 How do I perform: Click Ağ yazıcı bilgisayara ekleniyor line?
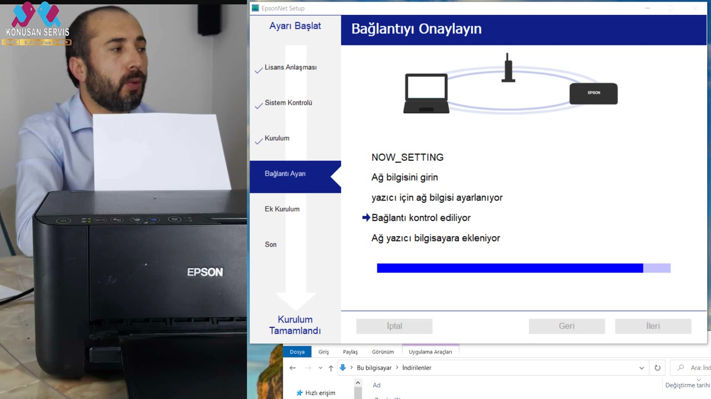[436, 238]
